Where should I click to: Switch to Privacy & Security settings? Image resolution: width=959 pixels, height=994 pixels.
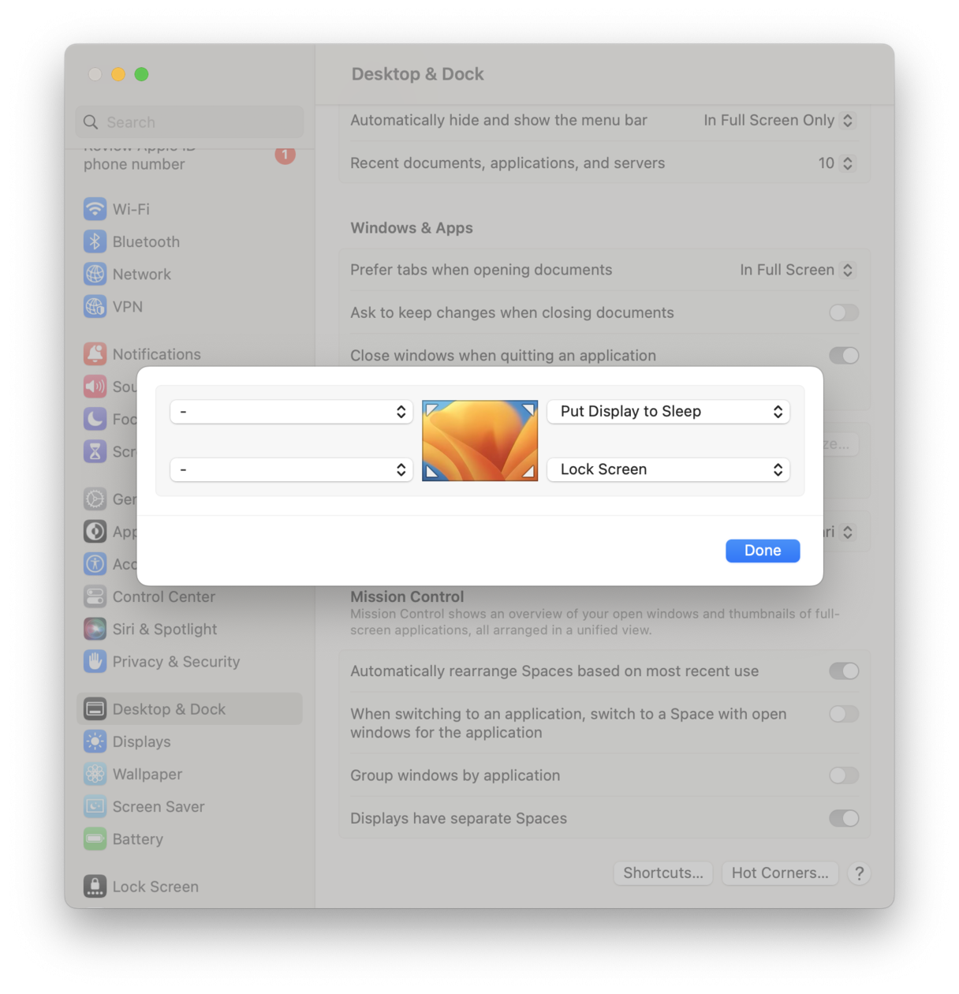(176, 662)
